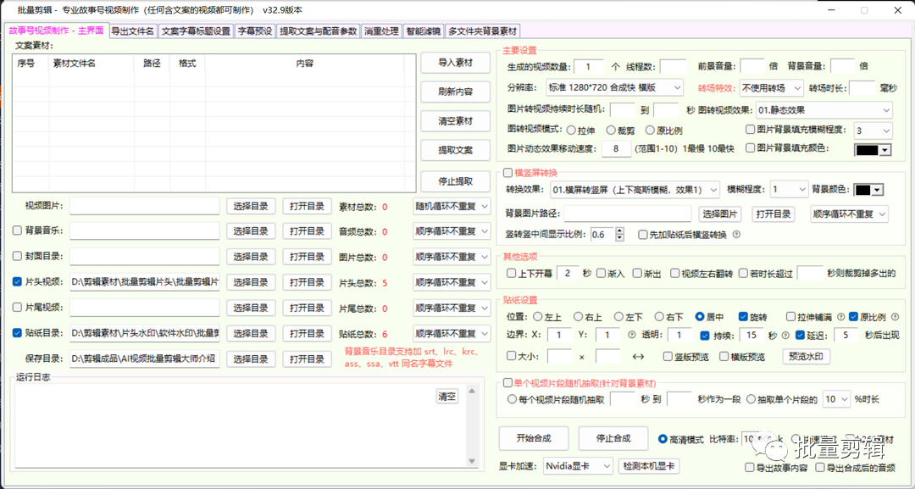This screenshot has height=489, width=915.
Task: Open the 图片背景填充模糊程度 value dropdown
Action: point(873,131)
